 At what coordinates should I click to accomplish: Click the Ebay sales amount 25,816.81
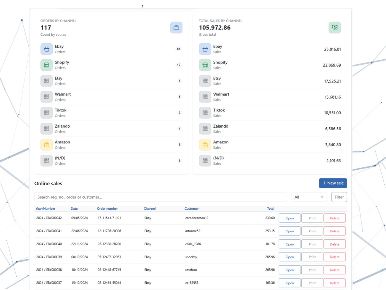point(333,49)
